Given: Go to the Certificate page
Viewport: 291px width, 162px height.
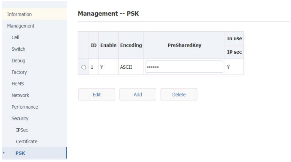Looking at the screenshot, I should [26, 142].
